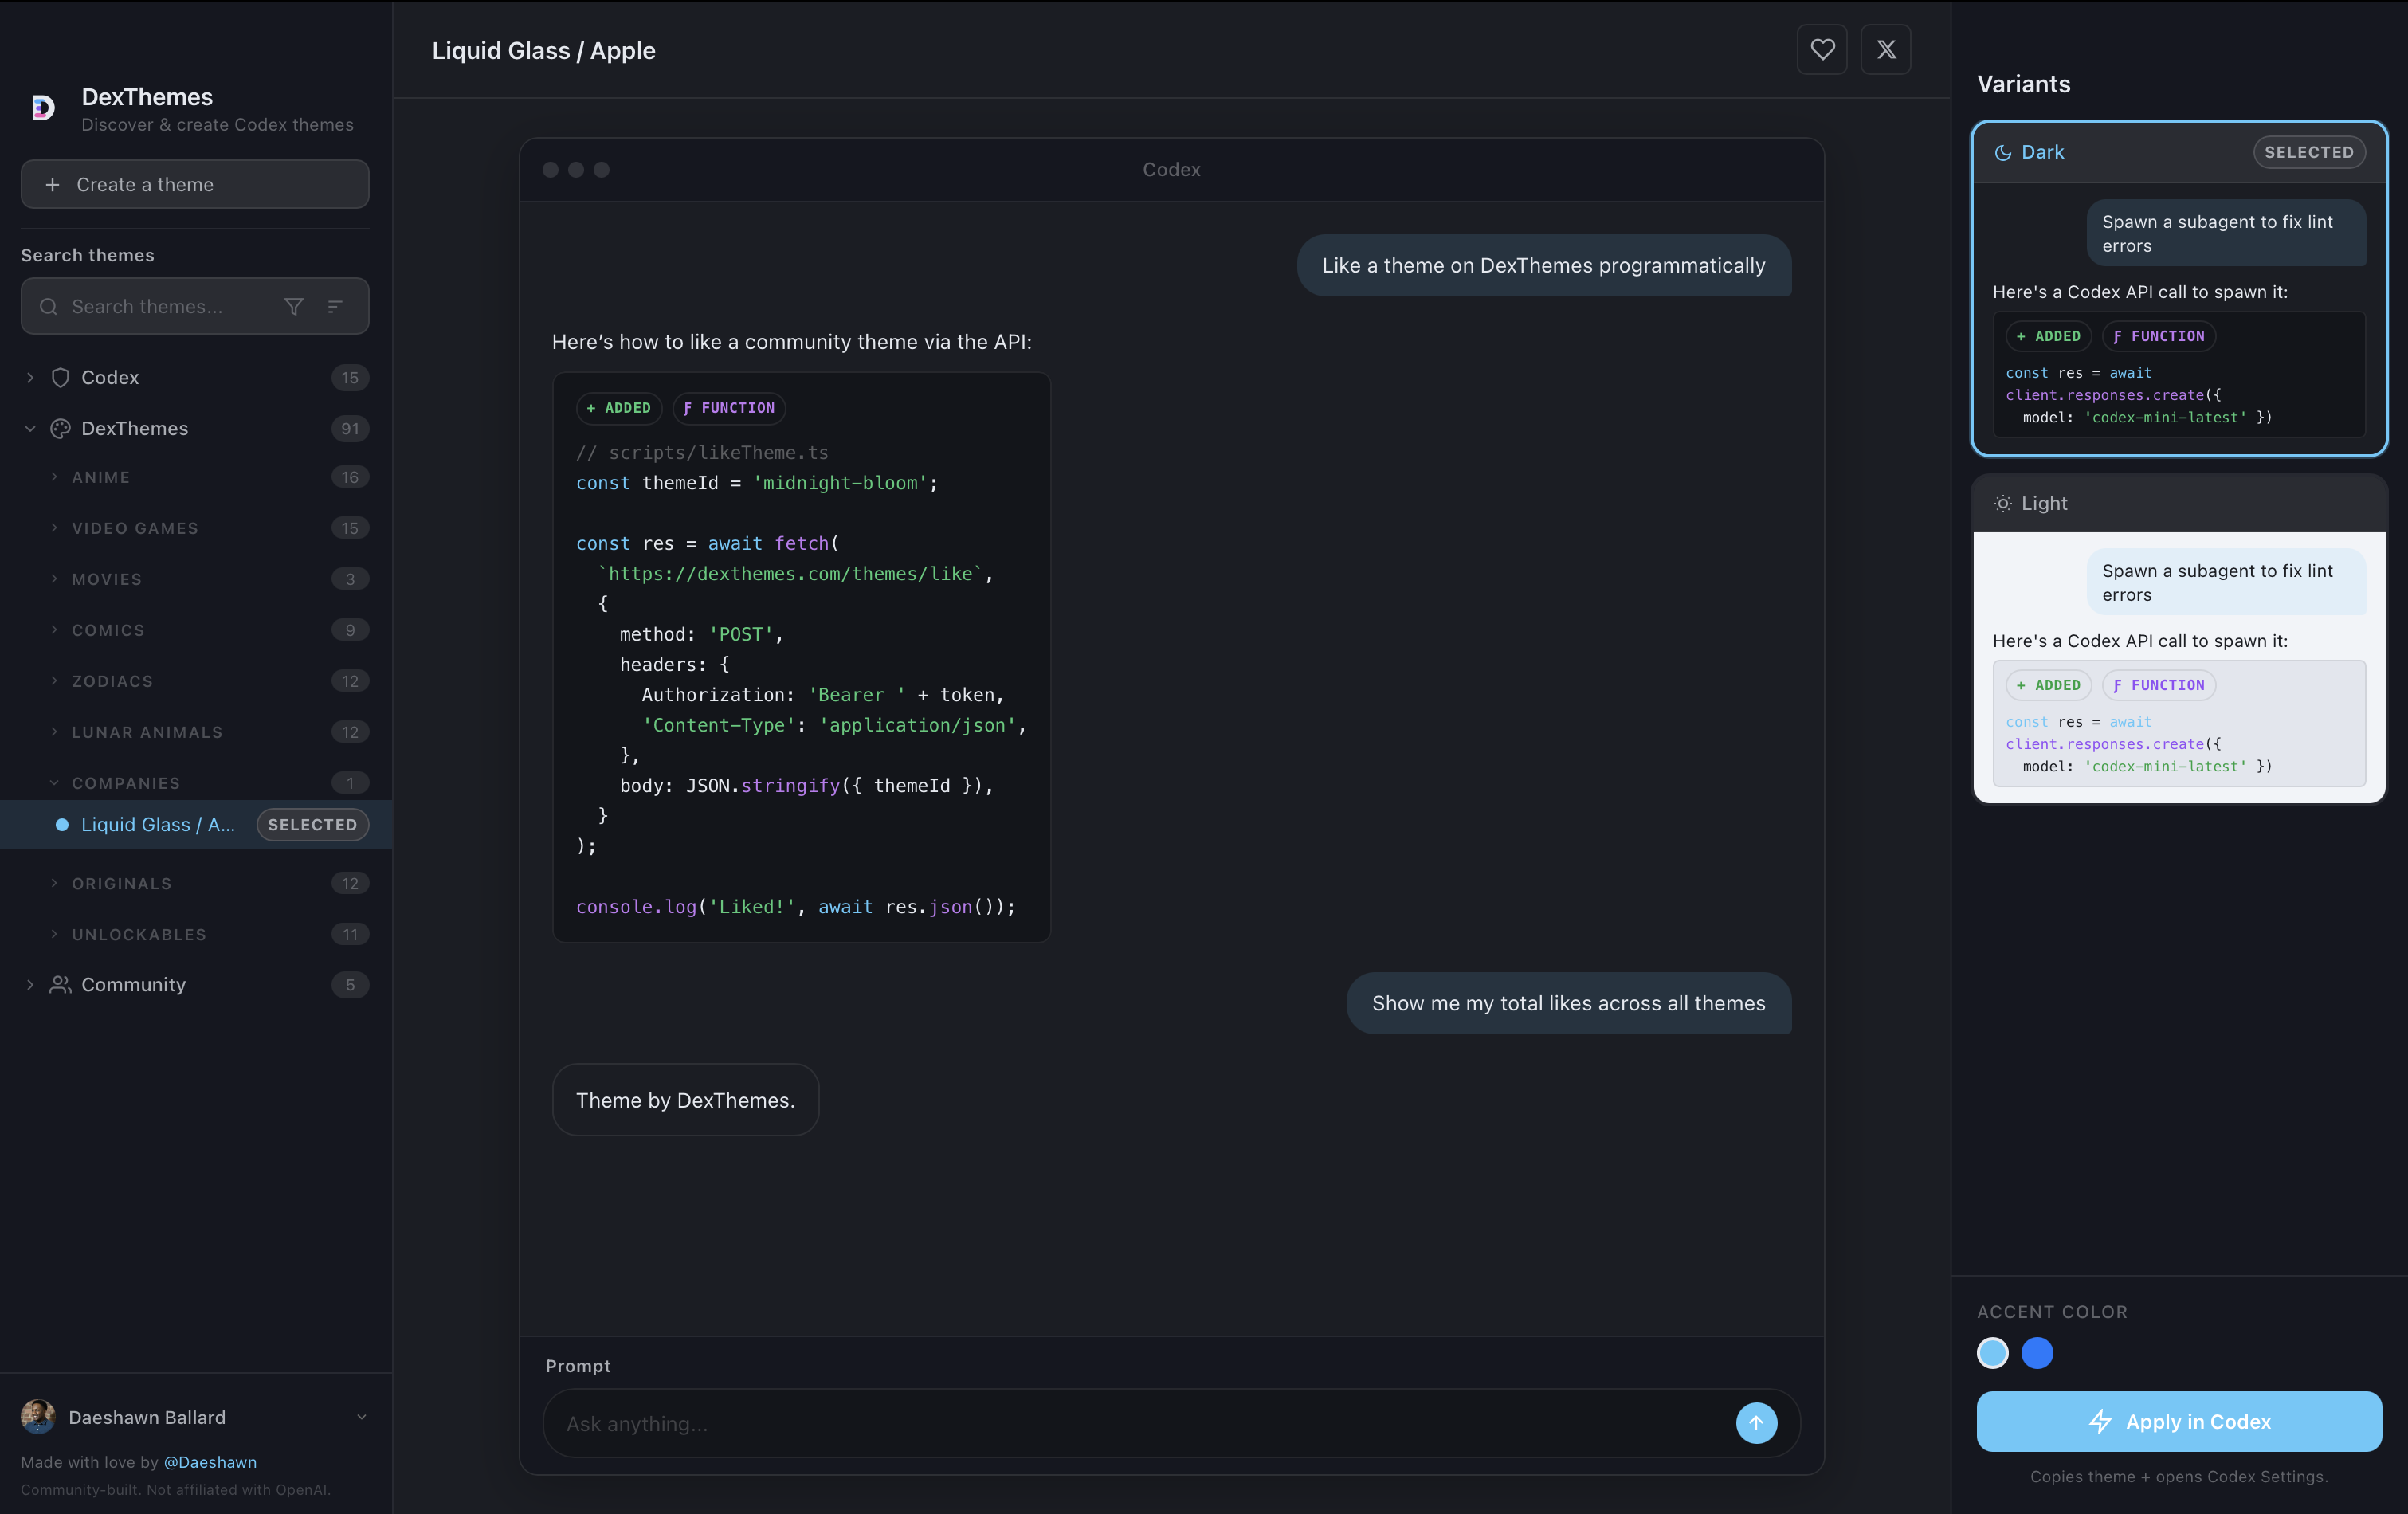The height and width of the screenshot is (1514, 2408).
Task: Choose the darker blue accent color
Action: coord(2038,1354)
